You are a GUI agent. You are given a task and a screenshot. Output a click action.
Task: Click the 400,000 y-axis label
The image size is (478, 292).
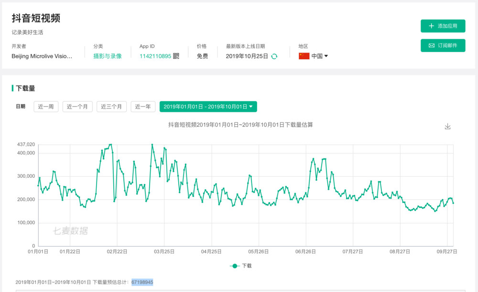click(x=26, y=153)
